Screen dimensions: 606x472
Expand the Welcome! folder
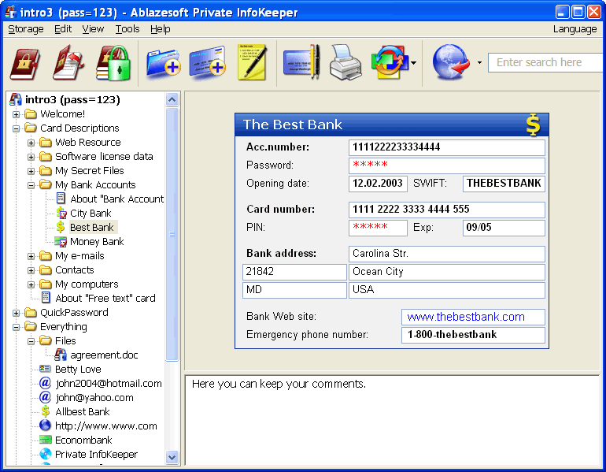pos(16,114)
